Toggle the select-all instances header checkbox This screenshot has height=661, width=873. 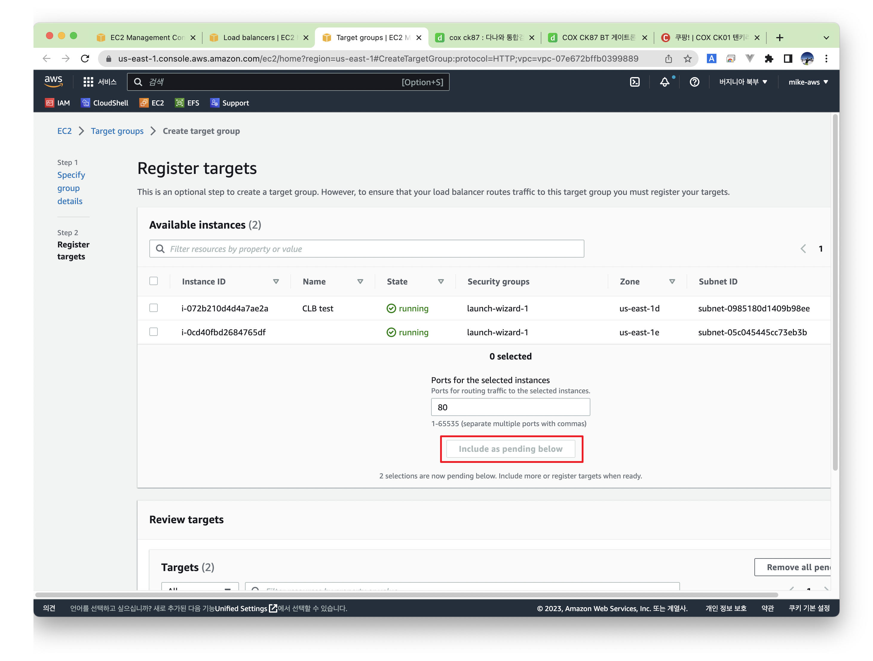[x=154, y=281]
